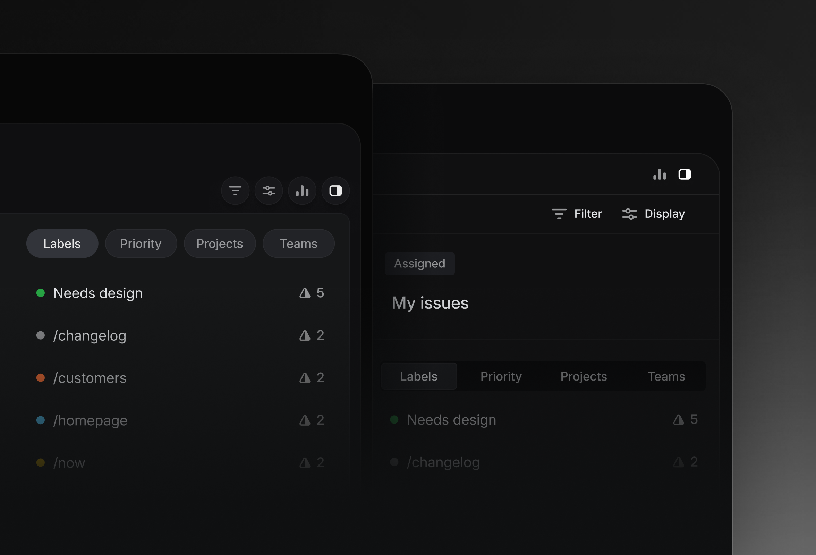This screenshot has width=816, height=555.
Task: Open the My issues view title
Action: 430,303
